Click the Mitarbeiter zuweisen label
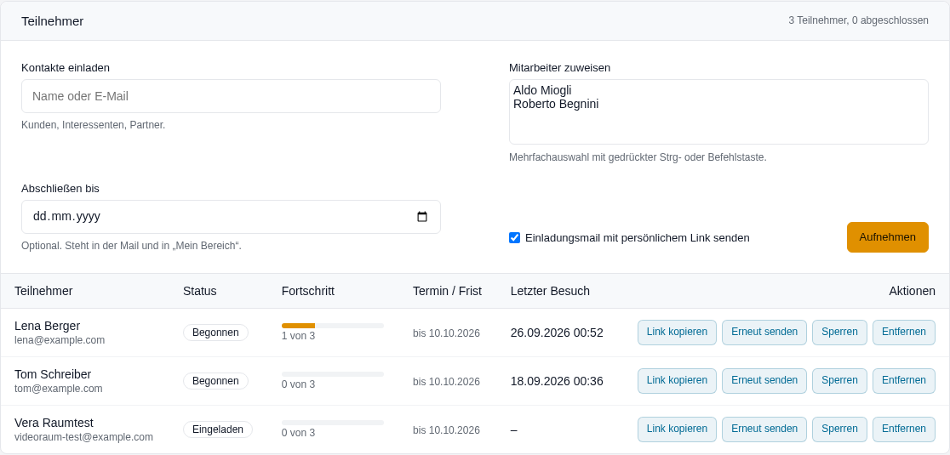This screenshot has height=455, width=950. pos(560,68)
